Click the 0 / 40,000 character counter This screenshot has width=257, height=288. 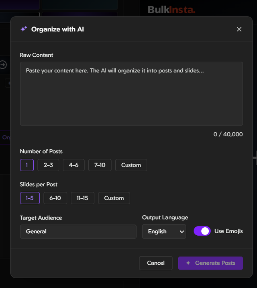pyautogui.click(x=228, y=134)
